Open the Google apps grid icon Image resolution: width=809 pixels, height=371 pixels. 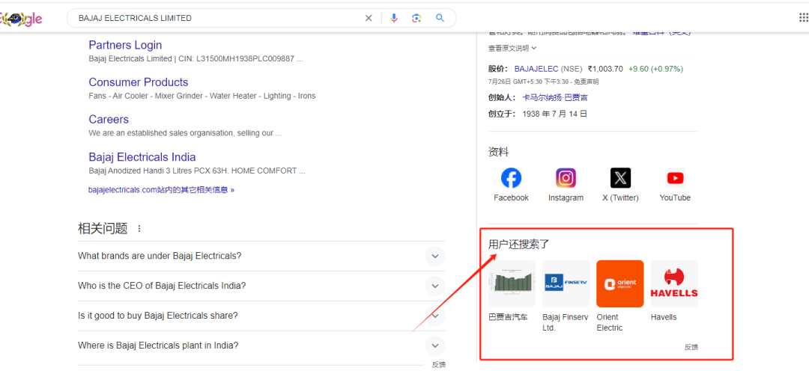(803, 18)
